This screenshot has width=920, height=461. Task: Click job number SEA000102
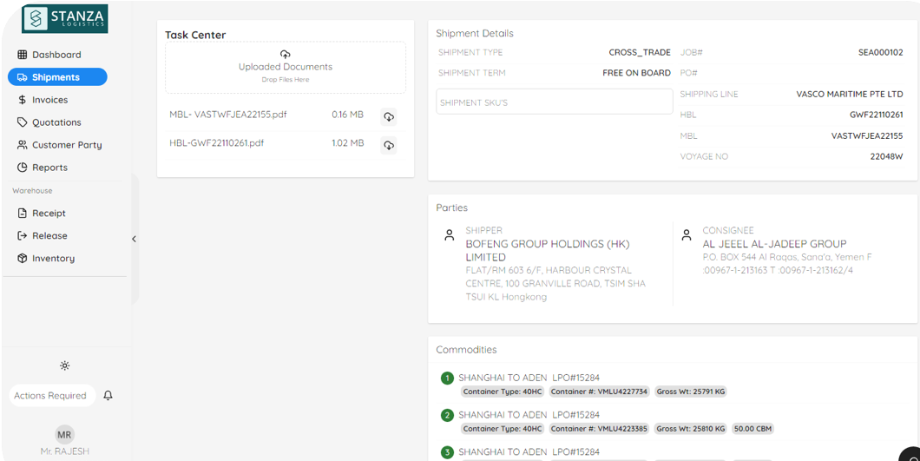point(880,52)
